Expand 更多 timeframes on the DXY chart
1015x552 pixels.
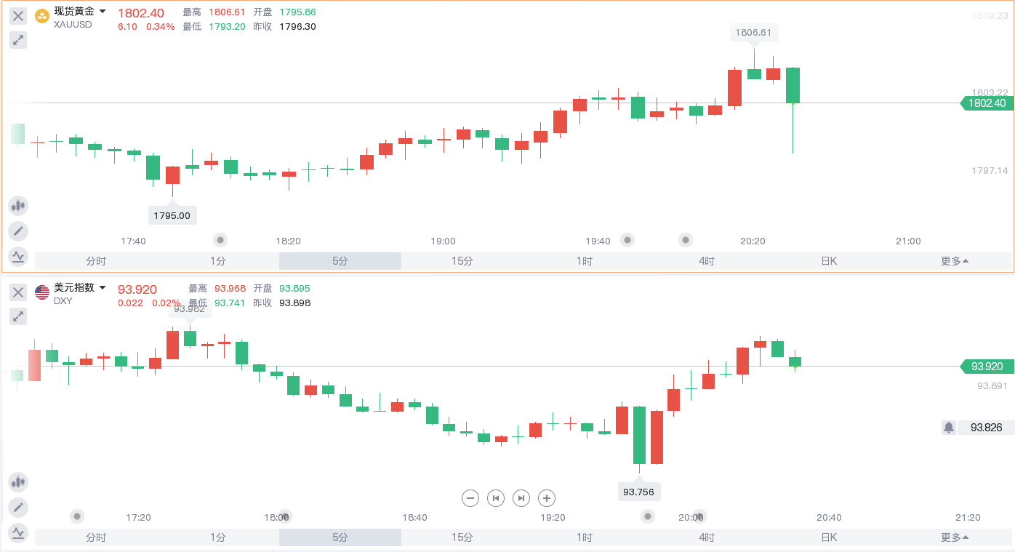(955, 537)
